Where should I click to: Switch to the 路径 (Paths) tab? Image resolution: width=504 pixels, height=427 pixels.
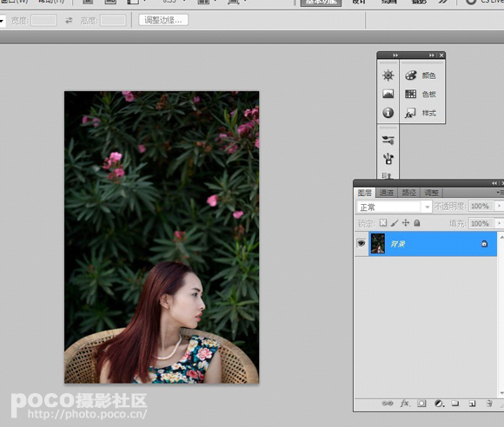409,193
